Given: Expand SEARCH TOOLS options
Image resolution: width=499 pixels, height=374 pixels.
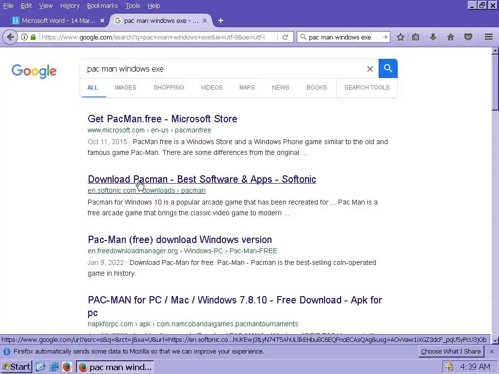Looking at the screenshot, I should [x=367, y=88].
